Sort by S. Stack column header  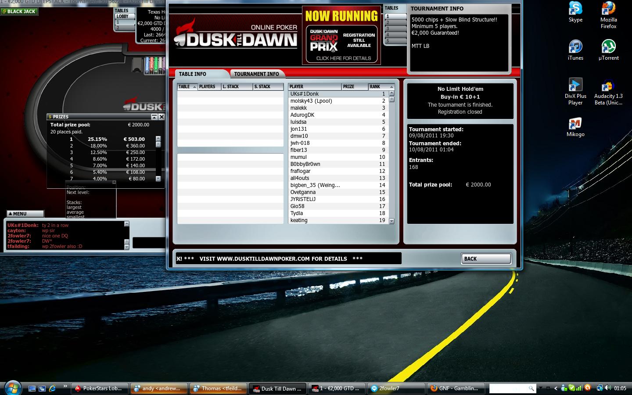[268, 86]
